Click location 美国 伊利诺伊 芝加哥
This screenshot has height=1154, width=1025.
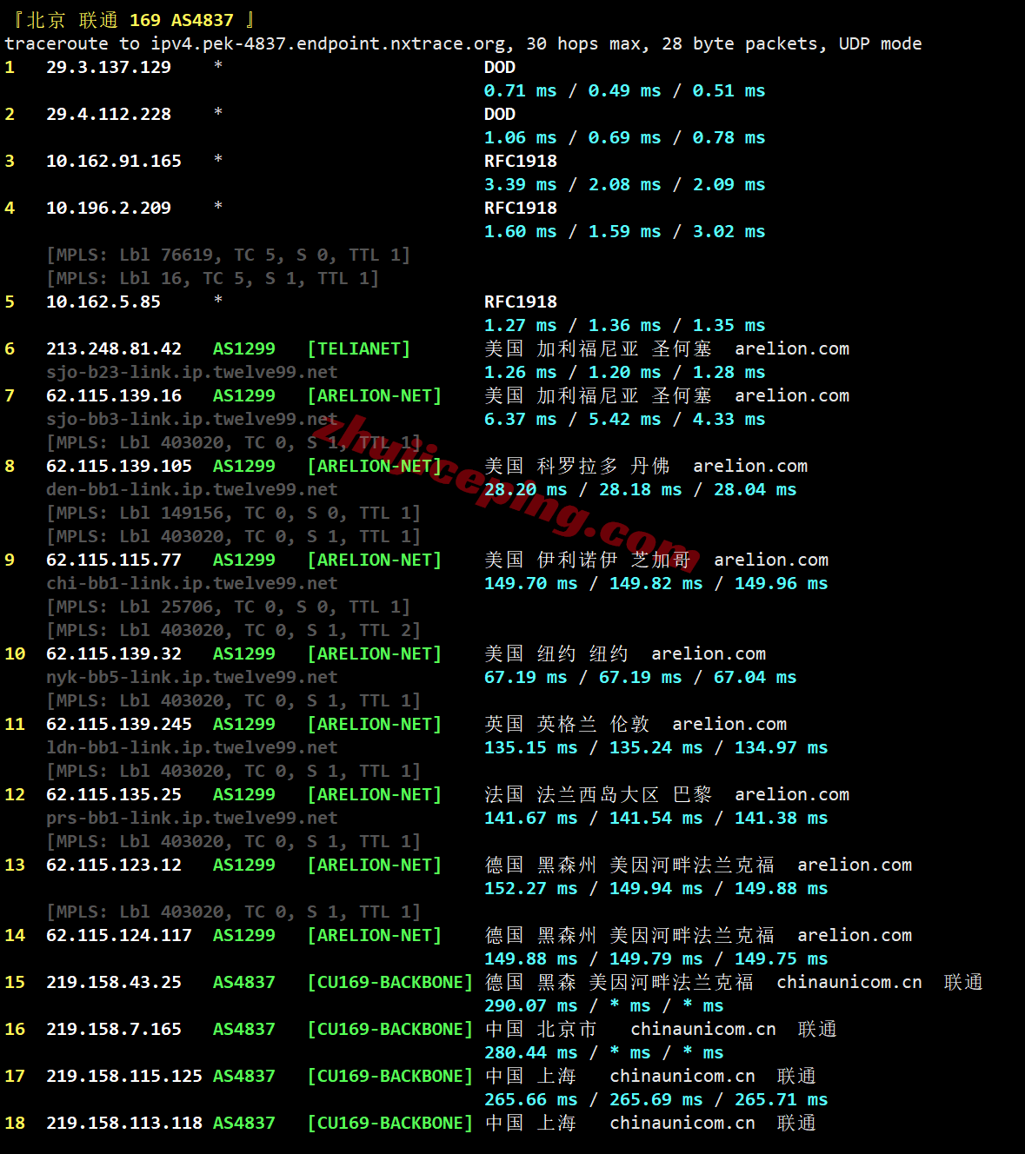tap(588, 560)
